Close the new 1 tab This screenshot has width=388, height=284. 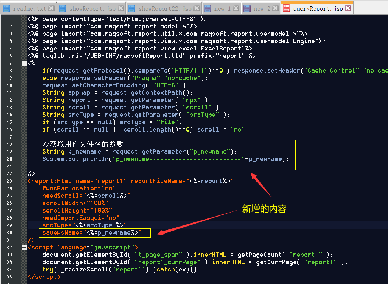[236, 8]
